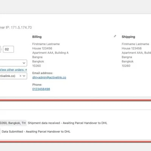This screenshot has width=151, height=151.
Task: Click the Bangkok, TH location tag
Action: point(13,123)
